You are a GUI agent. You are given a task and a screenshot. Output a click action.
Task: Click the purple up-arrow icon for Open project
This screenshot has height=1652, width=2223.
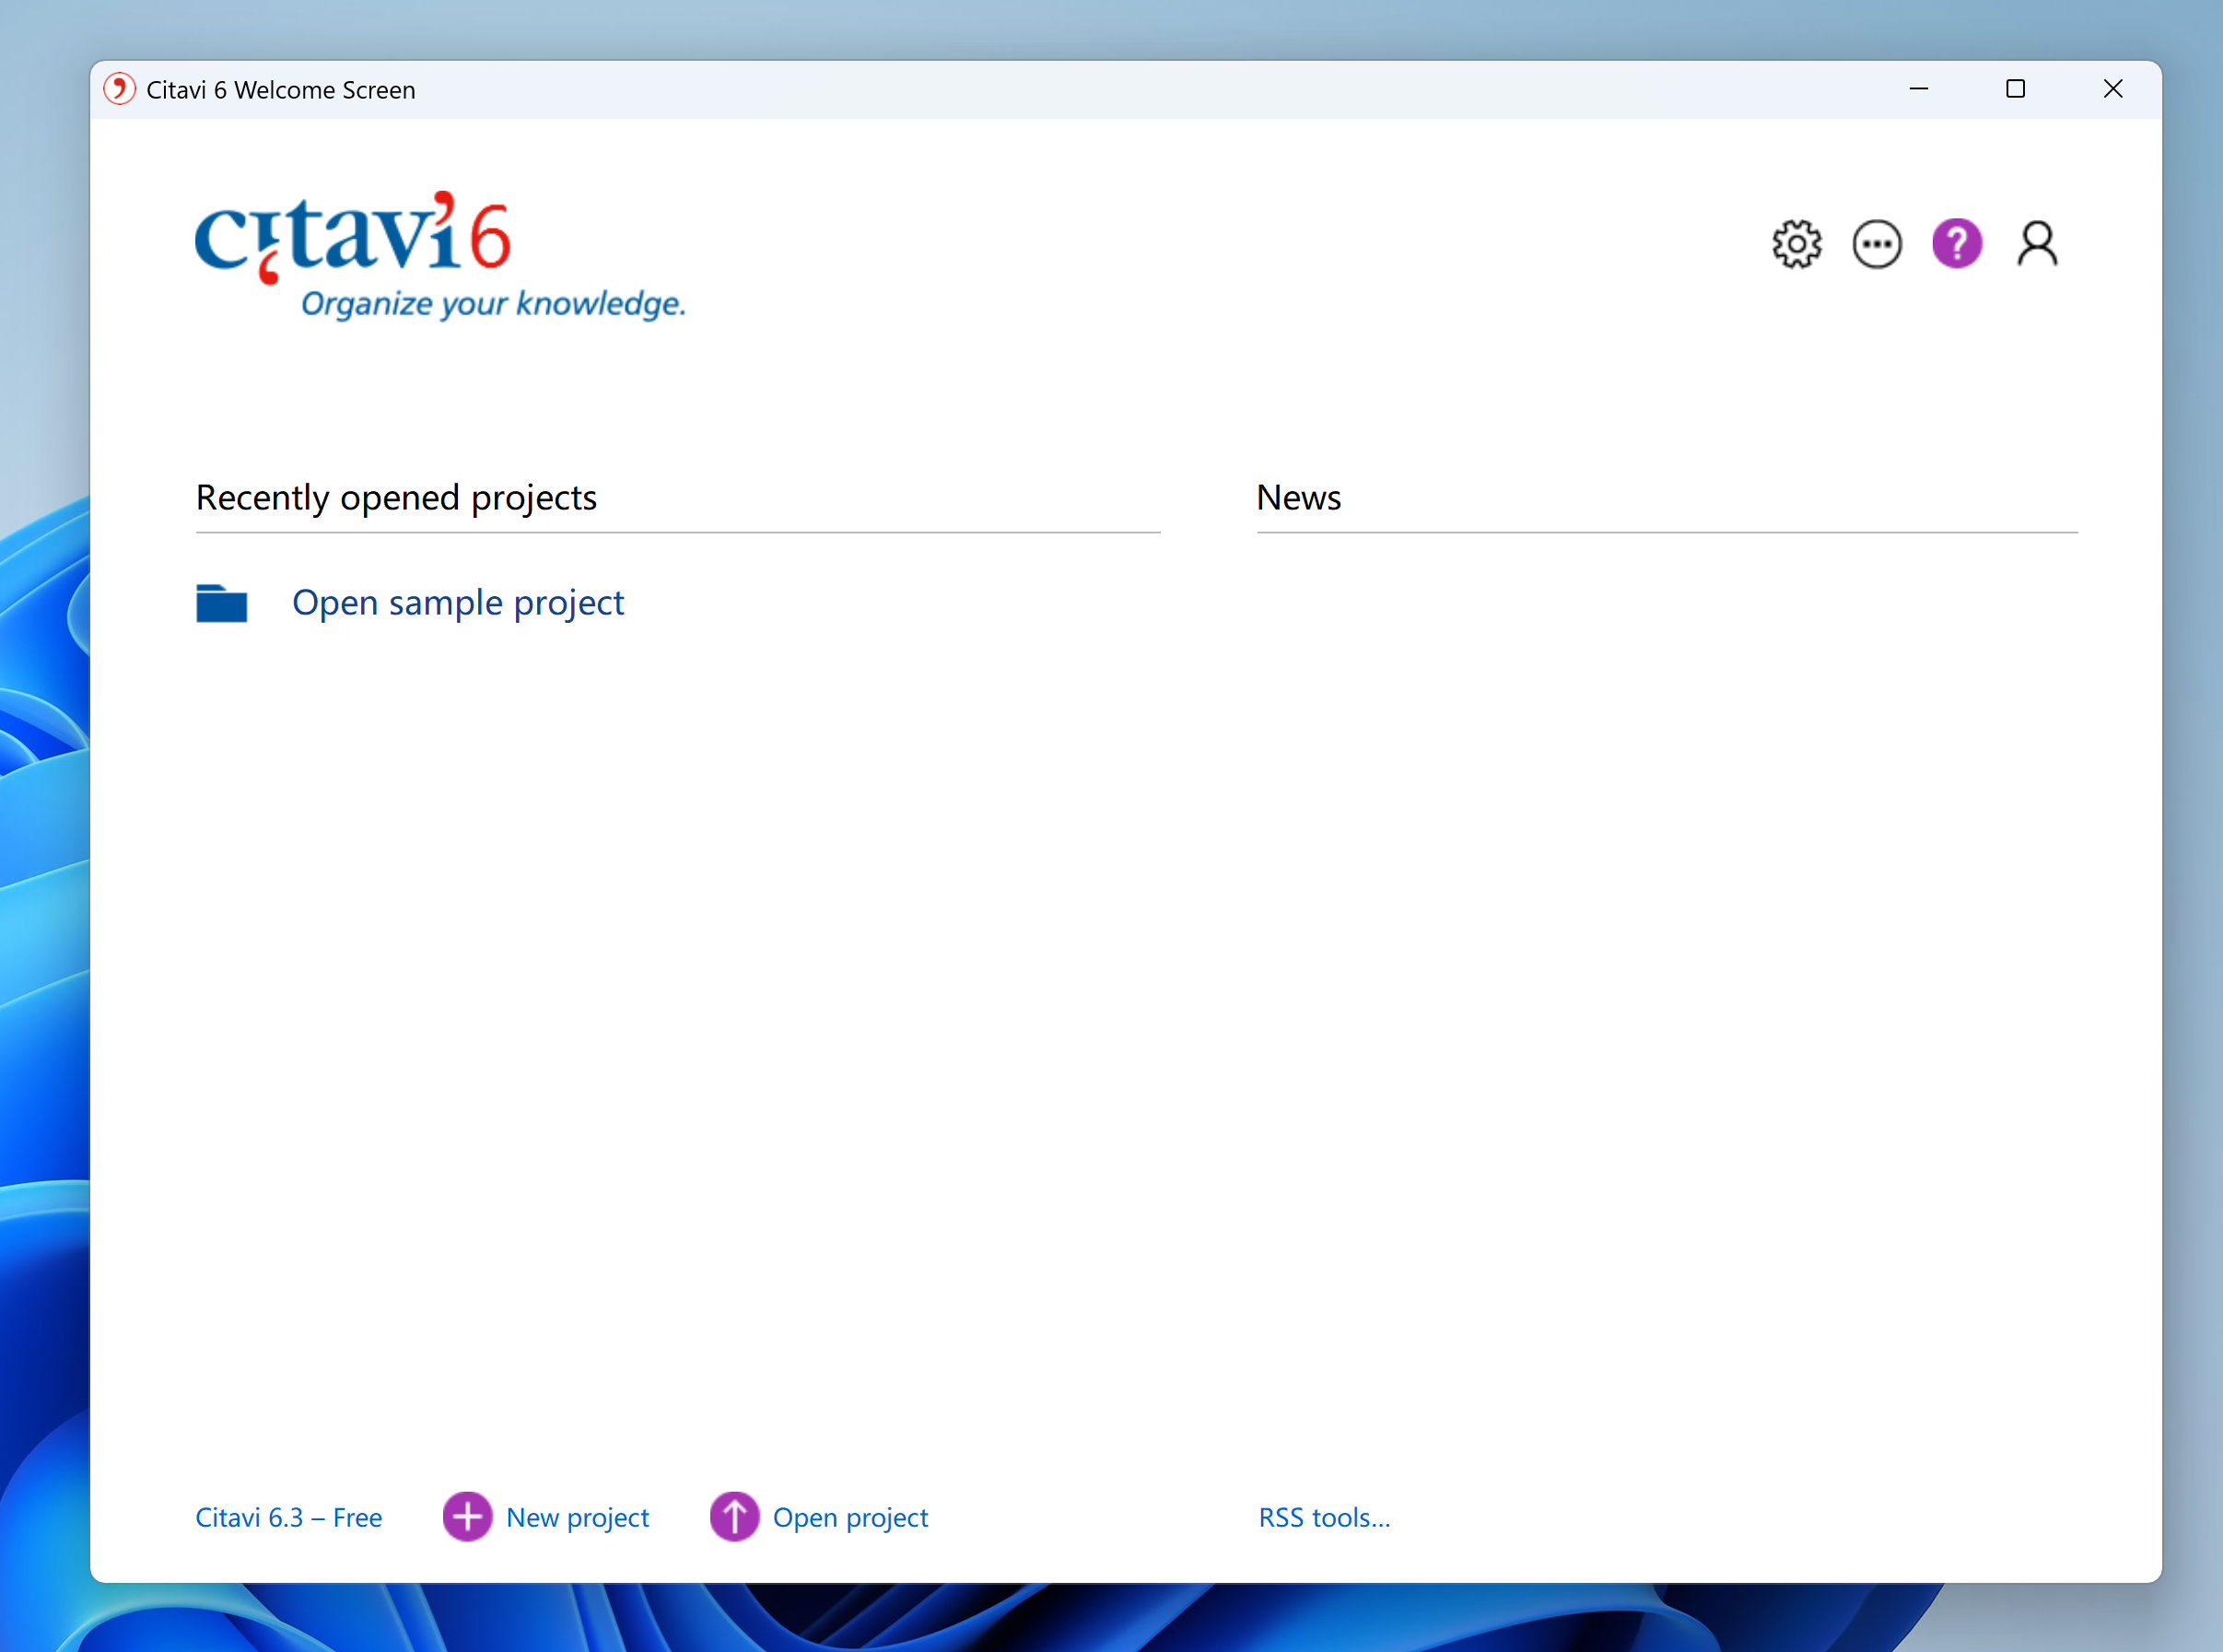[734, 1517]
